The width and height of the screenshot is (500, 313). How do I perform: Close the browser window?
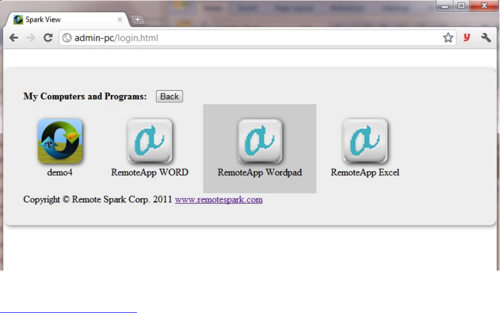484,6
